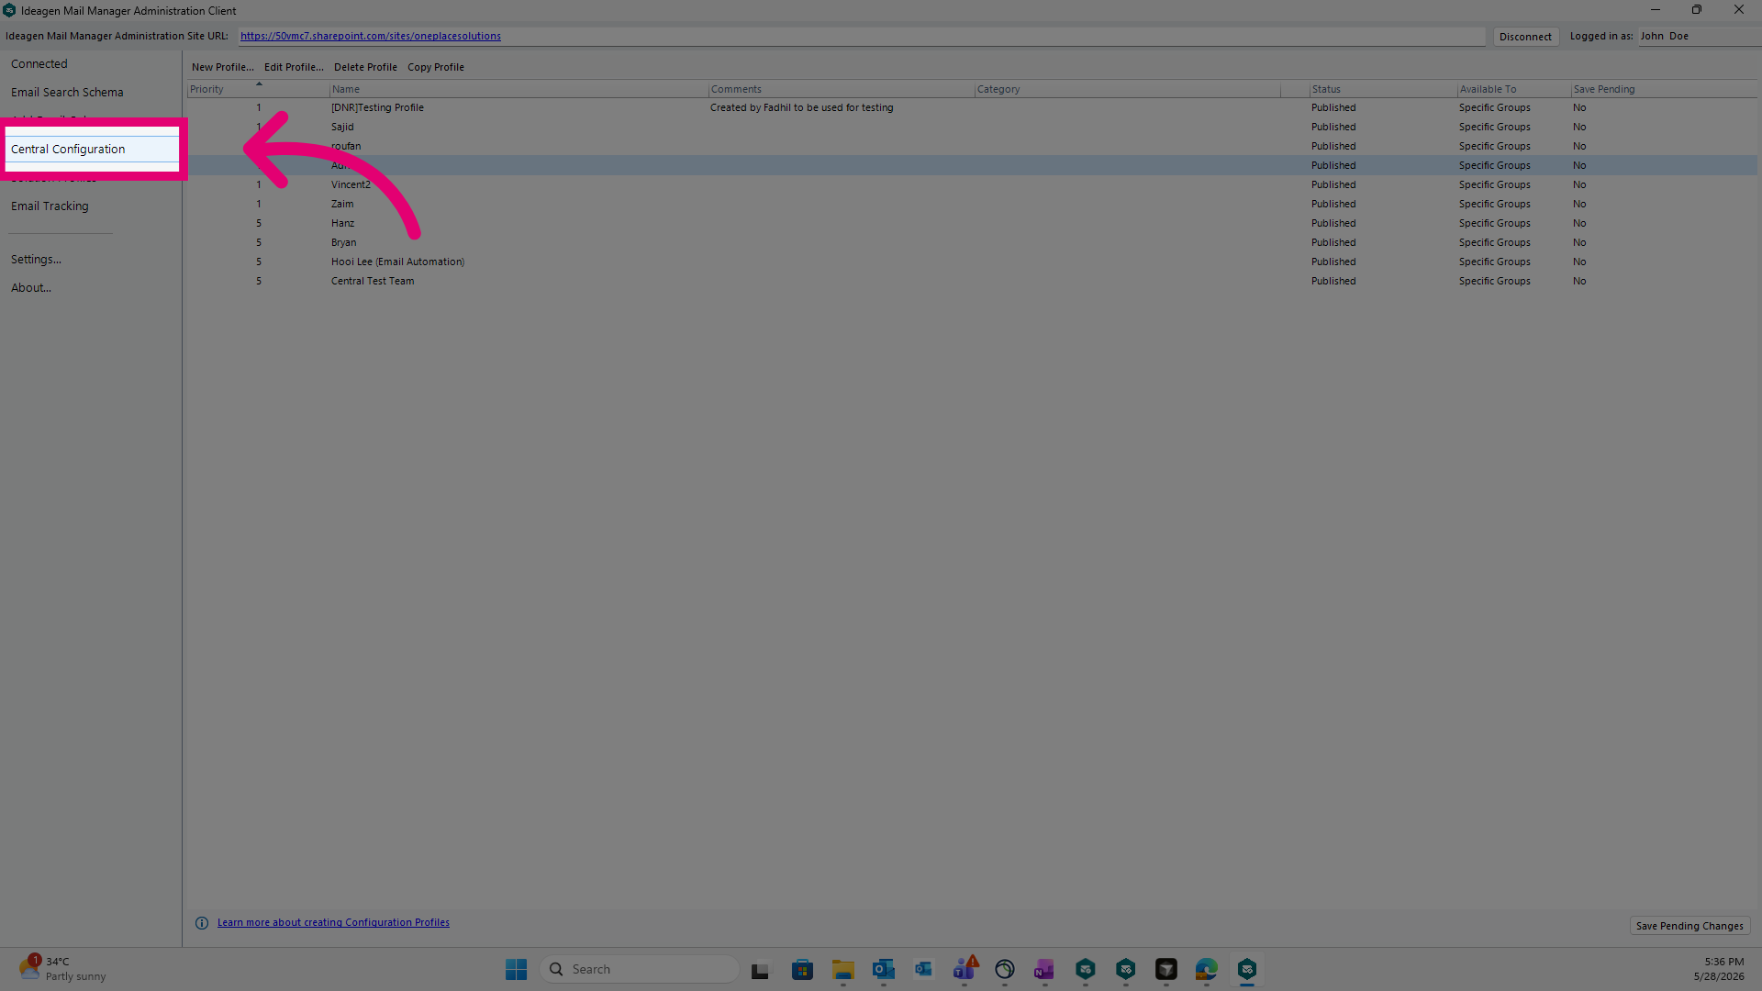The height and width of the screenshot is (991, 1762).
Task: Open Microsoft Edge from the taskbar
Action: tap(1206, 970)
